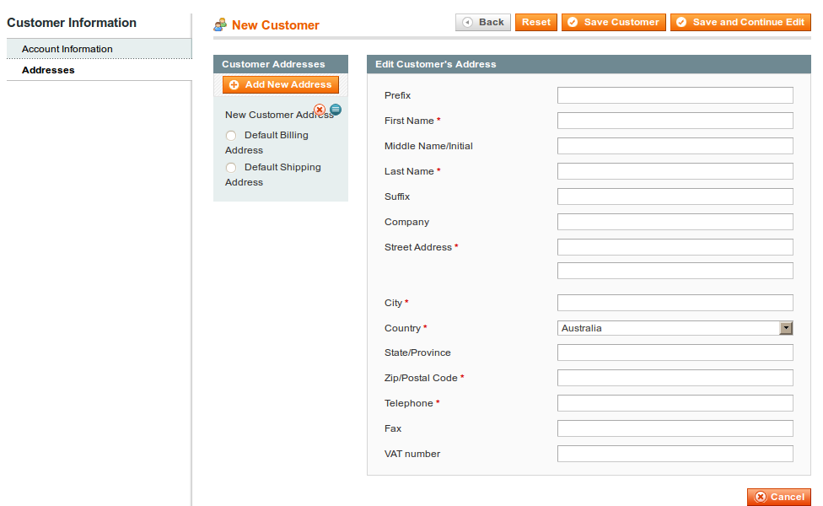Click the New Customer user icon

click(x=221, y=24)
